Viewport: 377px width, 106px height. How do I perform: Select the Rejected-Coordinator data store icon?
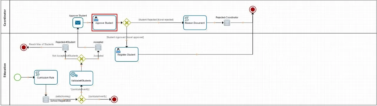pyautogui.click(x=227, y=23)
